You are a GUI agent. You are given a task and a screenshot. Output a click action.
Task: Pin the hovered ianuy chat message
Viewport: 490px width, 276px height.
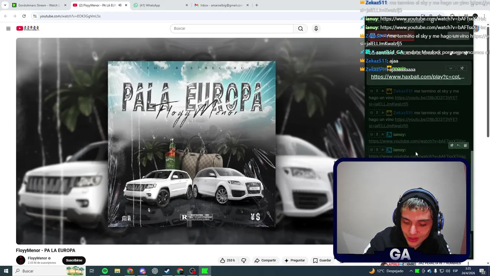[452, 145]
